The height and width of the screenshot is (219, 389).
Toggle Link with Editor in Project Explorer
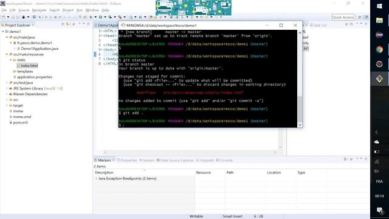point(67,24)
